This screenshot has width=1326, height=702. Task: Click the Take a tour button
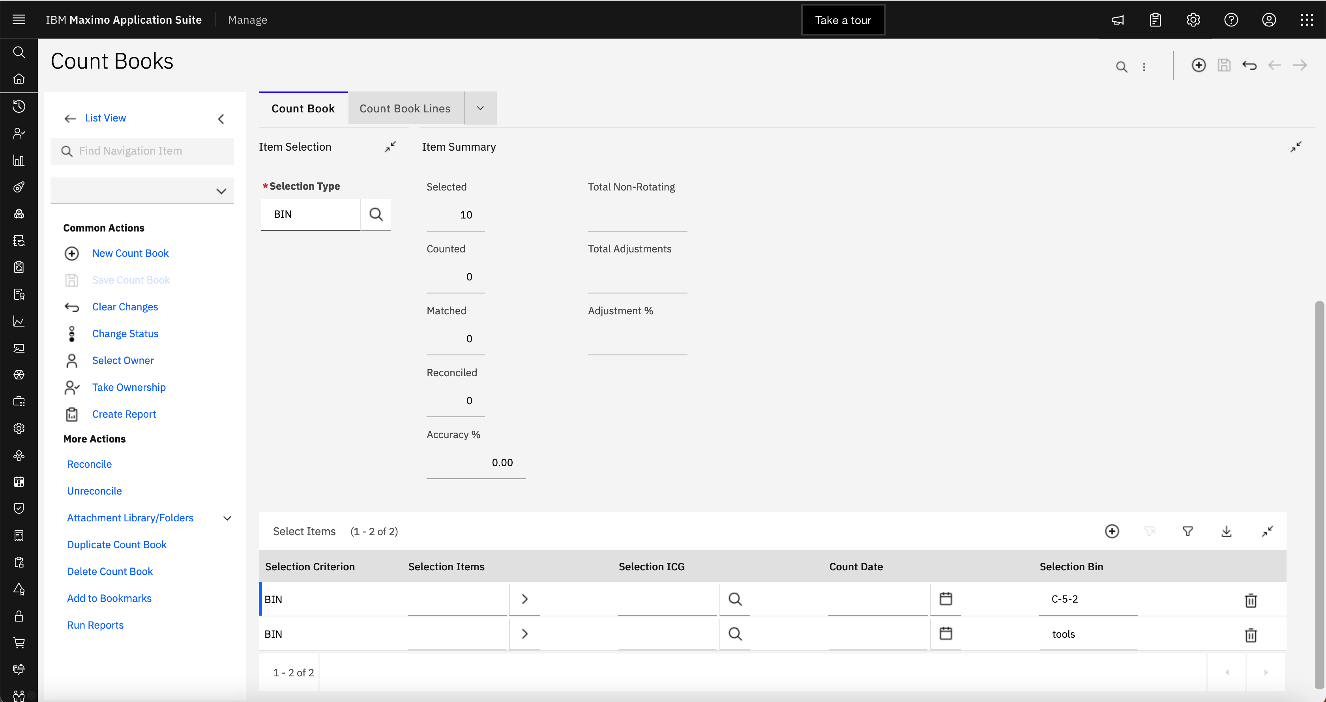coord(843,20)
